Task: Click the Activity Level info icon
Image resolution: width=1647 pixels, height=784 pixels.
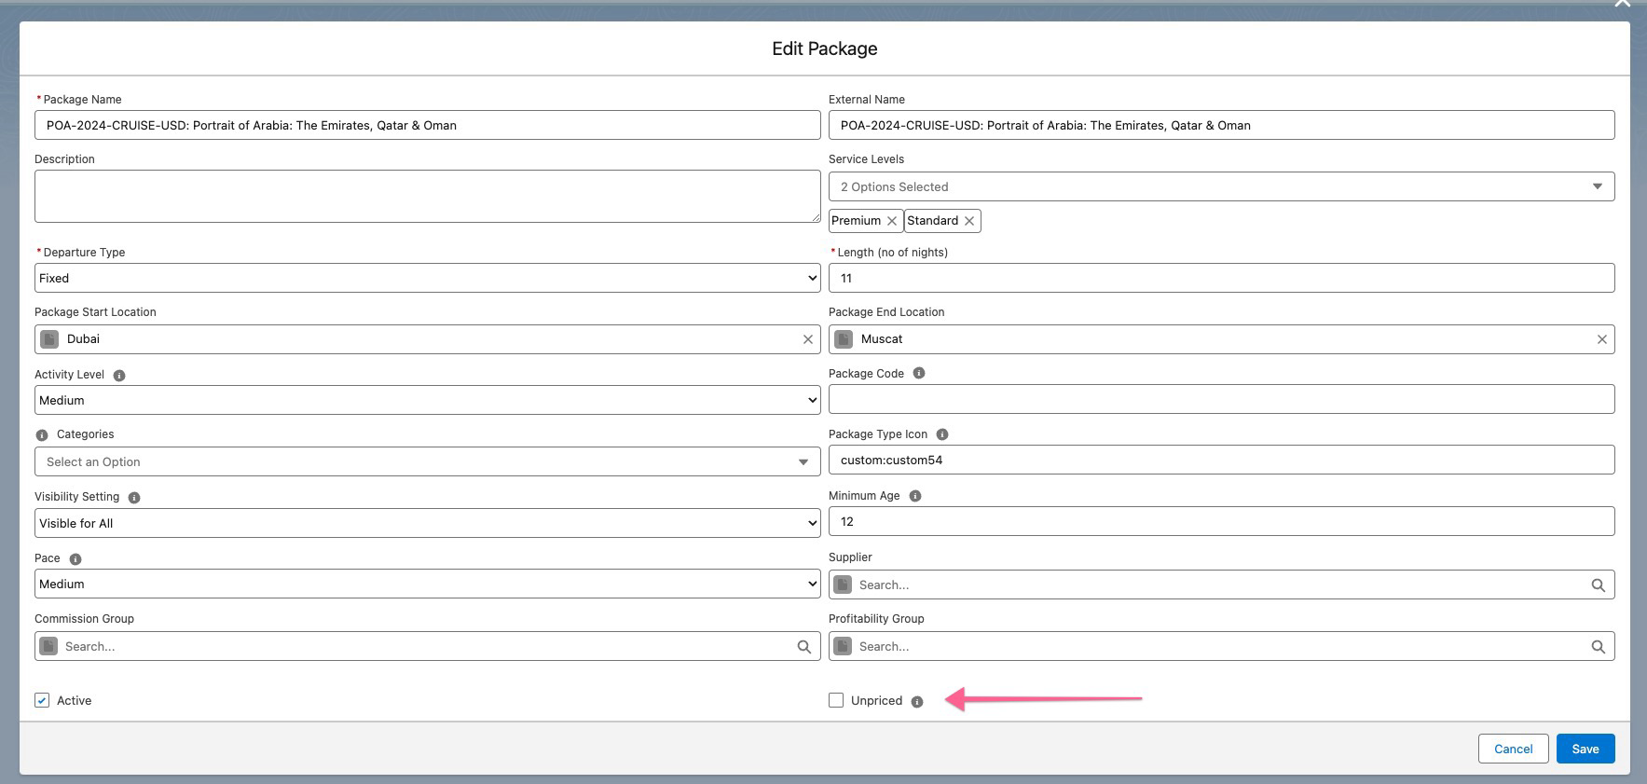Action: (119, 376)
